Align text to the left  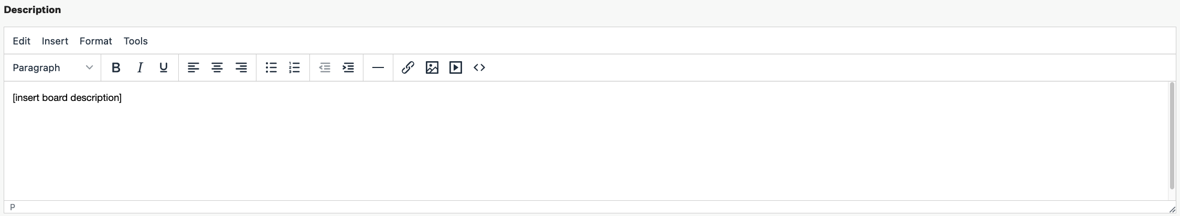194,67
